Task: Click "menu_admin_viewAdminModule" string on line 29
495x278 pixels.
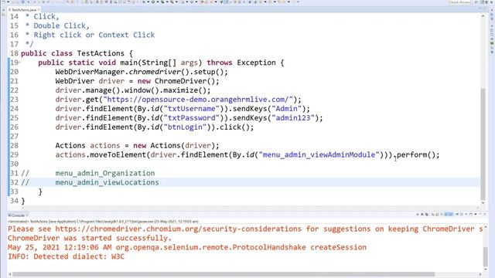Action: (319, 154)
